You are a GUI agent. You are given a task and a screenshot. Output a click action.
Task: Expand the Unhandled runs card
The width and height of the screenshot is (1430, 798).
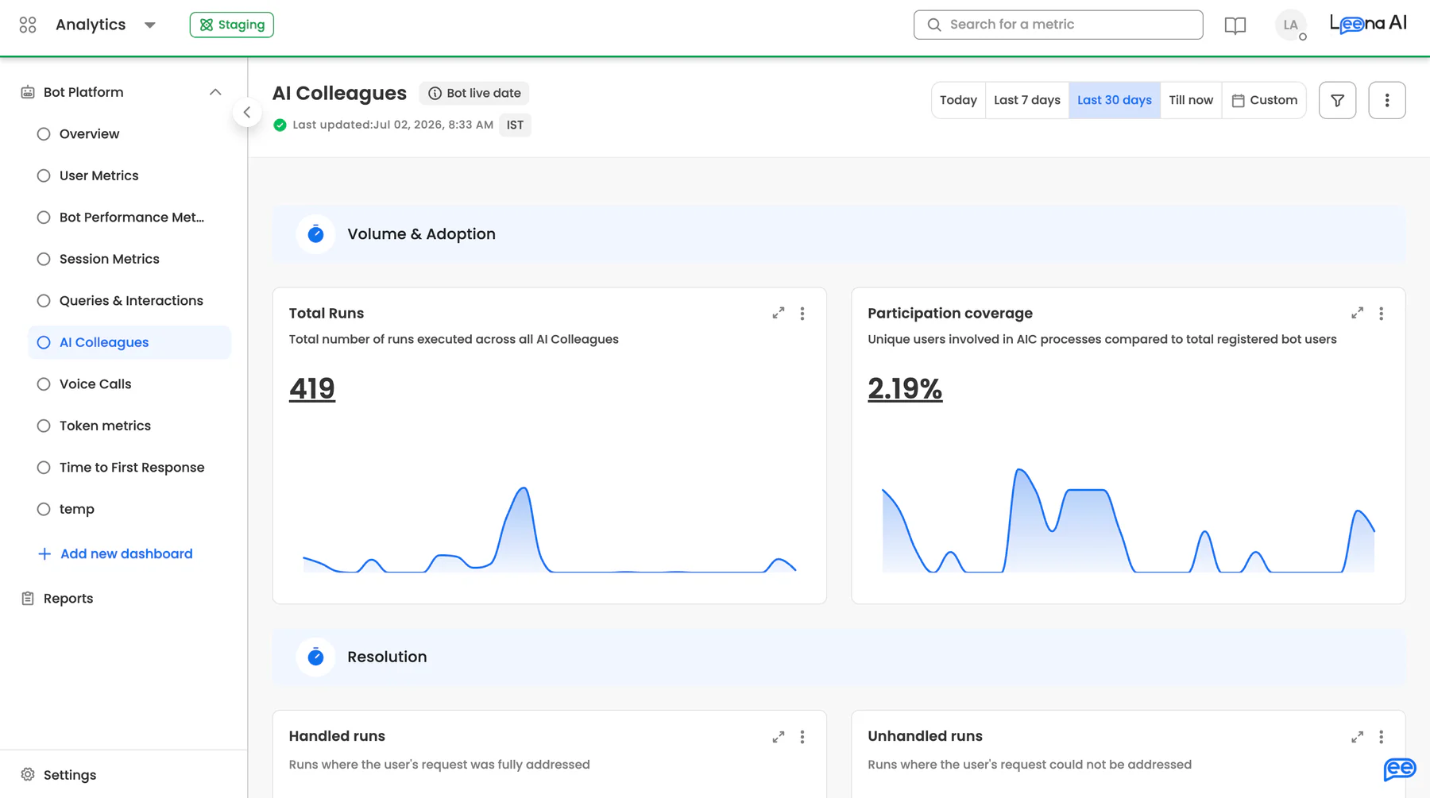click(x=1358, y=737)
